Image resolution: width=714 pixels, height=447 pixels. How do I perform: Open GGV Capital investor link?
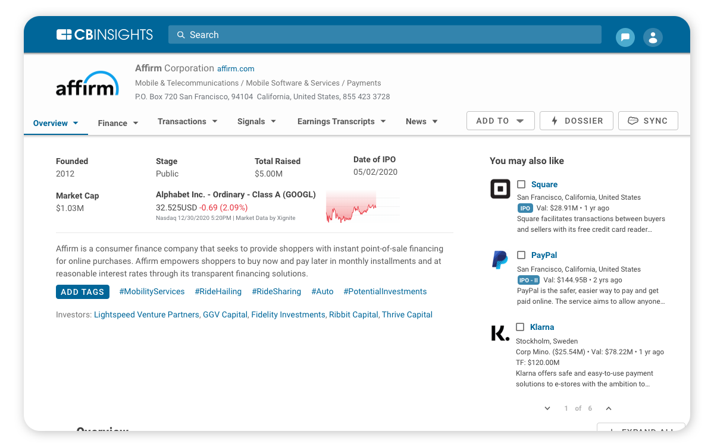[225, 315]
